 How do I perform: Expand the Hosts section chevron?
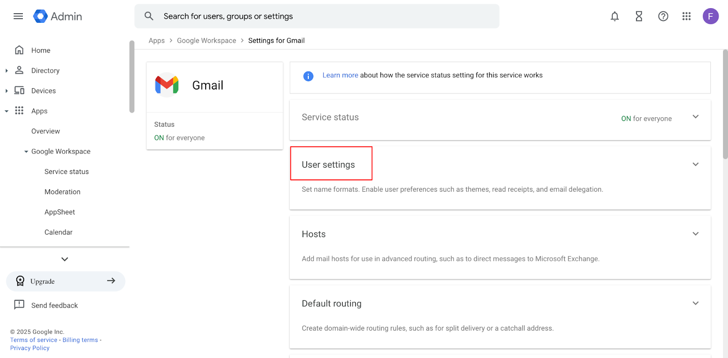click(x=696, y=234)
